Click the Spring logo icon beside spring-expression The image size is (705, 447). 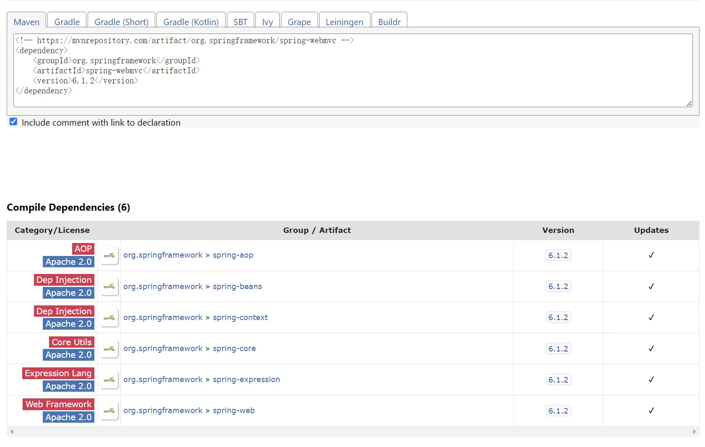109,380
